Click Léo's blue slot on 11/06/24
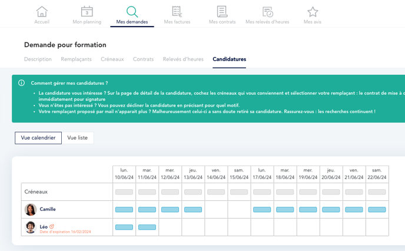 pos(147,227)
